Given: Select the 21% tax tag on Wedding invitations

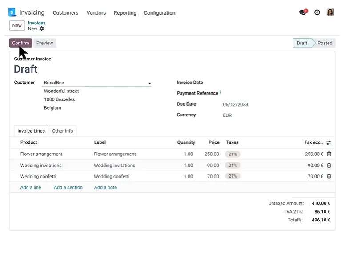Looking at the screenshot, I should coord(233,166).
